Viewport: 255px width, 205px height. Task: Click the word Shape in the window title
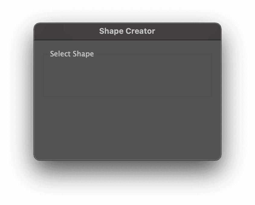click(x=111, y=31)
